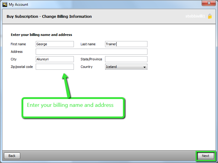The image size is (218, 163).
Task: Close the My Account window
Action: pos(209,3)
